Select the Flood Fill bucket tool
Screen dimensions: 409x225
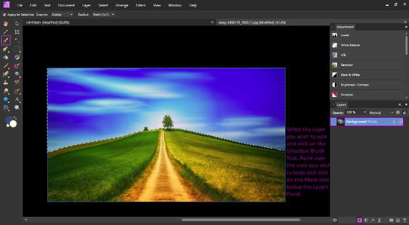tap(5, 57)
